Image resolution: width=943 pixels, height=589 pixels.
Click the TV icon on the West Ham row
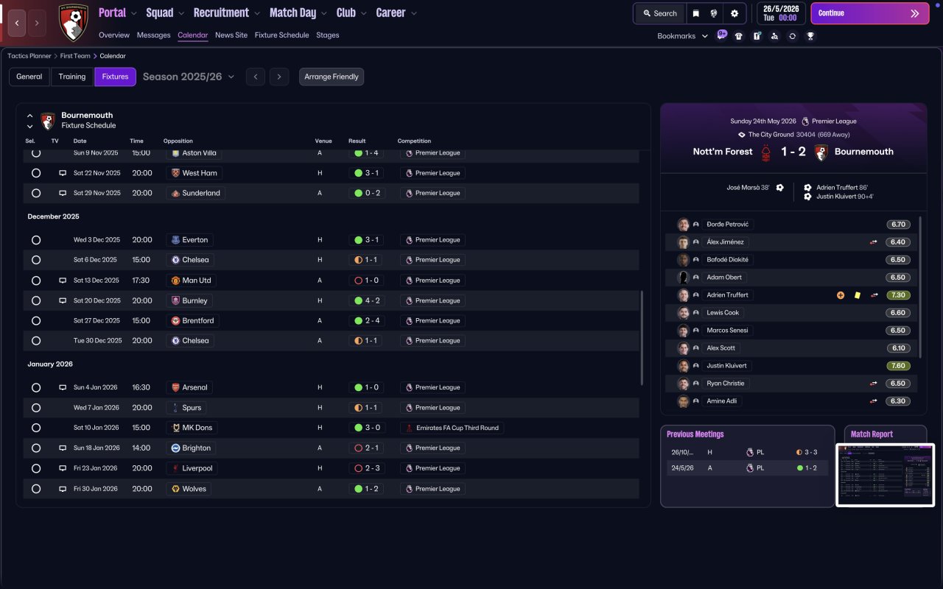[63, 173]
